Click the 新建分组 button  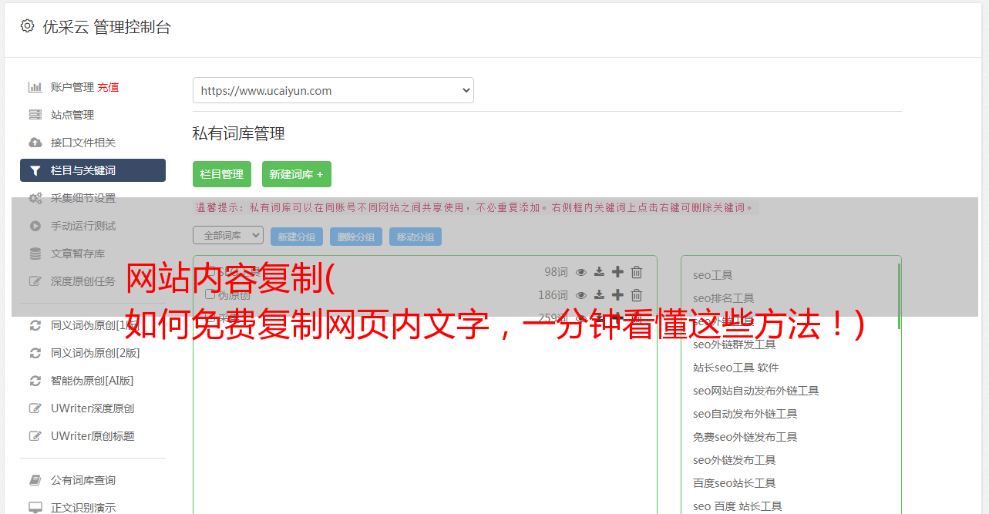tap(297, 237)
